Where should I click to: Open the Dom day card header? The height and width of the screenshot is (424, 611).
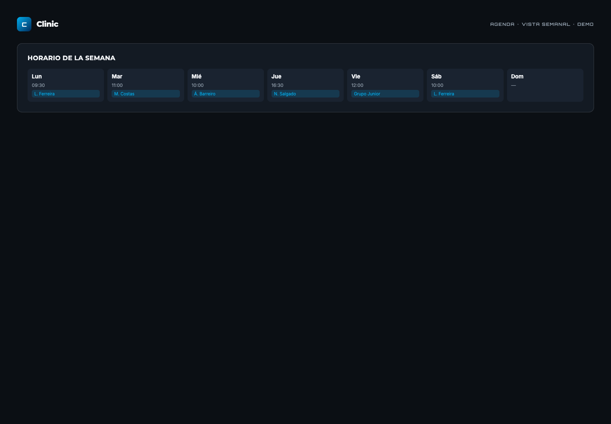click(x=517, y=76)
